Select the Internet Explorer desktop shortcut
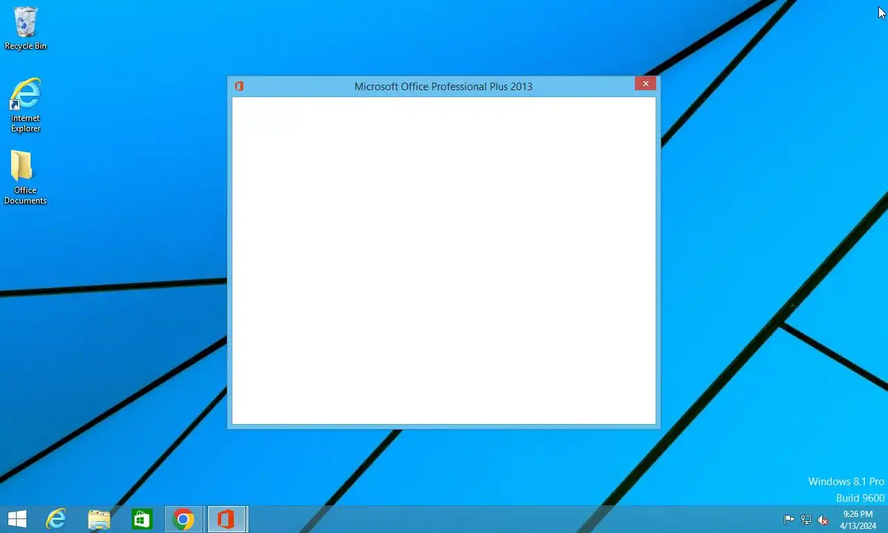 coord(26,104)
